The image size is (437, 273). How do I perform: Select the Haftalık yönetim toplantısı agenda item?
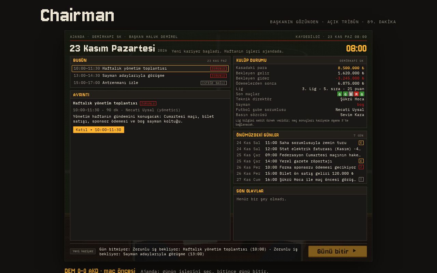[150, 69]
